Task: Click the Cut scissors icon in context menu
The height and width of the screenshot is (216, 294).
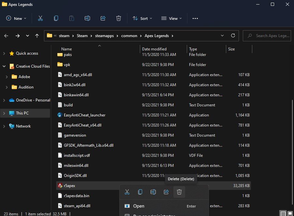Action: click(x=127, y=192)
